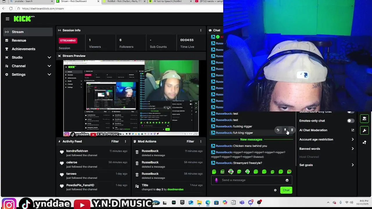
Task: Open the emoji picker in the message box
Action: pos(287,180)
